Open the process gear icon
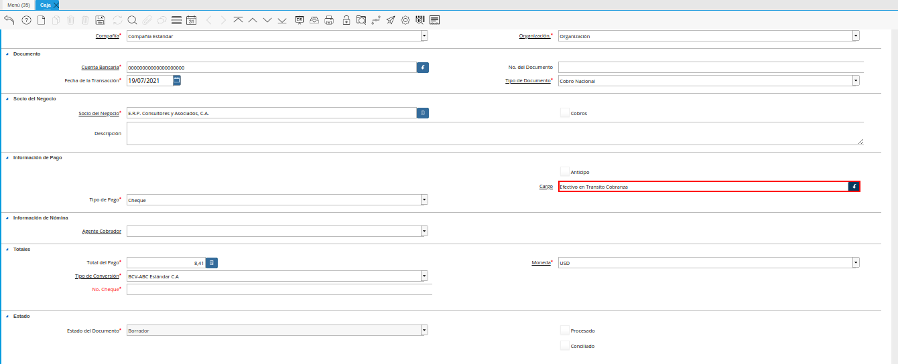The height and width of the screenshot is (364, 898). point(405,20)
